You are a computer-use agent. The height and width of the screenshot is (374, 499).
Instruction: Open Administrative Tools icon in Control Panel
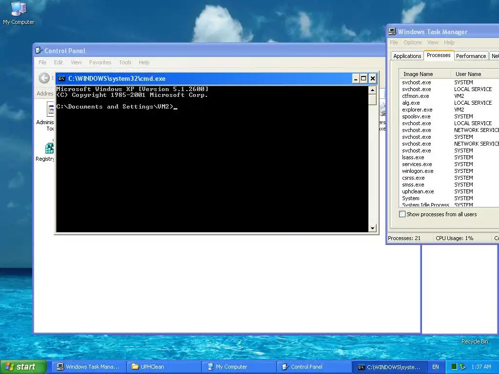point(45,116)
